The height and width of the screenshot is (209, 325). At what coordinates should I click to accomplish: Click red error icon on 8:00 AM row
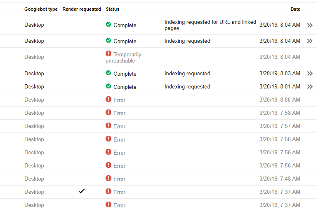point(108,100)
